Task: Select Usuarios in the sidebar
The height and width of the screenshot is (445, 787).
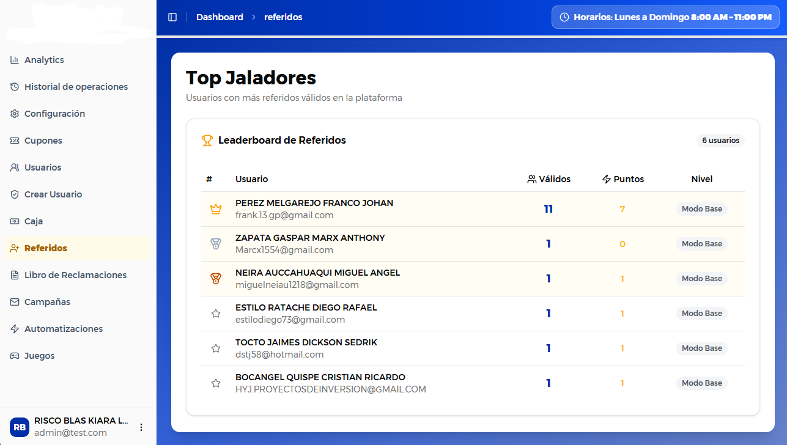Action: (78, 167)
